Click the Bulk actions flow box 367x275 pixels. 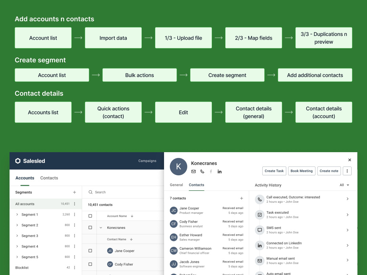coord(139,75)
